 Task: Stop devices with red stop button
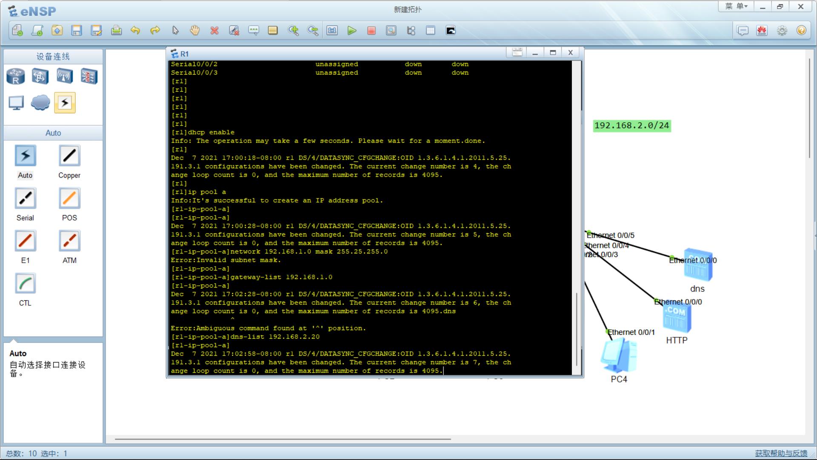(371, 30)
